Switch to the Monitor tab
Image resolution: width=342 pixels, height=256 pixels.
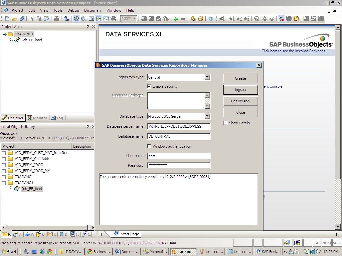(x=37, y=118)
